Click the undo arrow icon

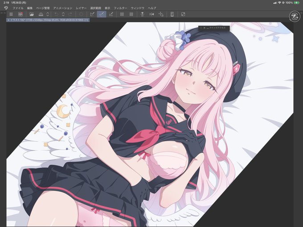click(56, 14)
